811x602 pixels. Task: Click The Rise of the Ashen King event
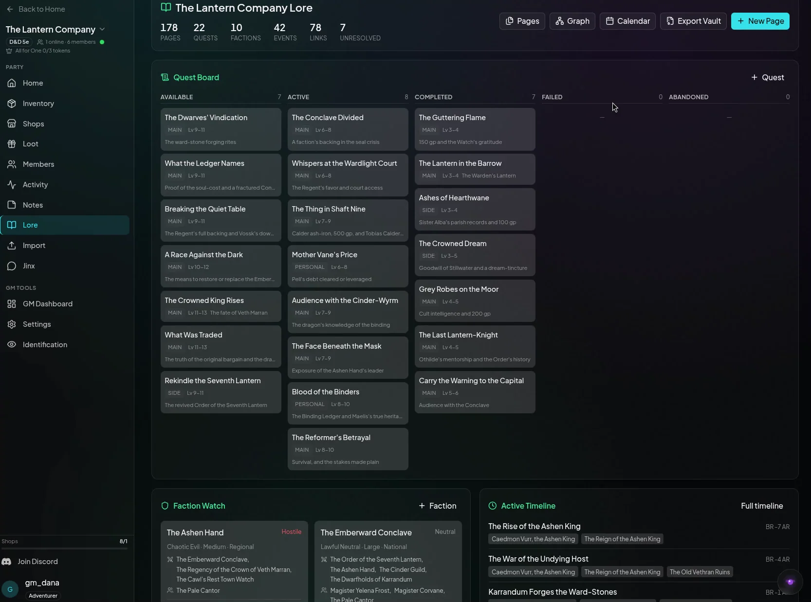[x=535, y=527]
